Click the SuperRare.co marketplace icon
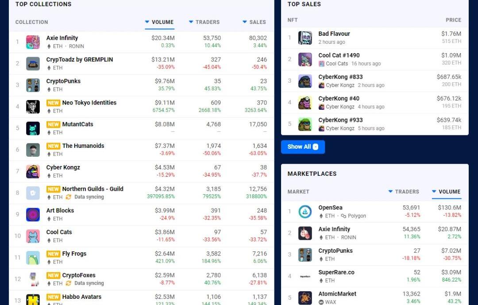Viewport: 478px width, 305px height. click(x=305, y=276)
